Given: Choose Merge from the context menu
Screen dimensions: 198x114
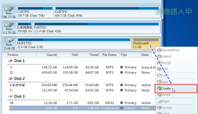Looking at the screenshot, I should [x=176, y=63].
